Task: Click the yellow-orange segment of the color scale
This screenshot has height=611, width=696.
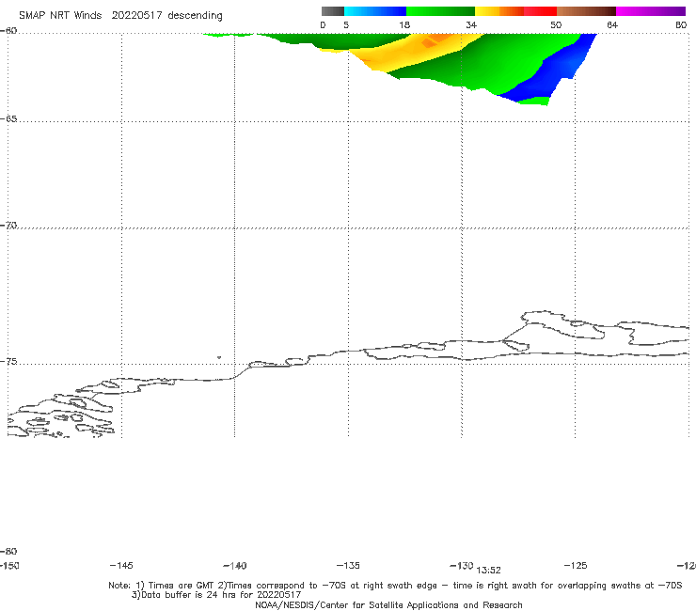Action: (x=499, y=11)
